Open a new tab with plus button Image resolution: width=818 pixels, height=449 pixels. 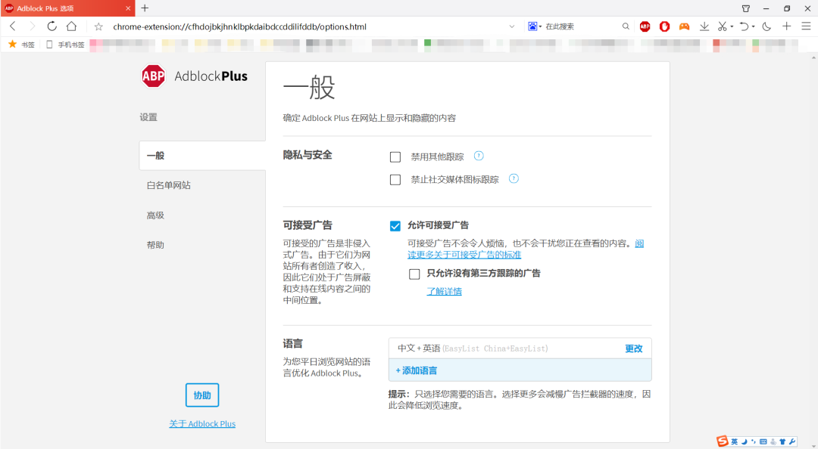pyautogui.click(x=145, y=8)
